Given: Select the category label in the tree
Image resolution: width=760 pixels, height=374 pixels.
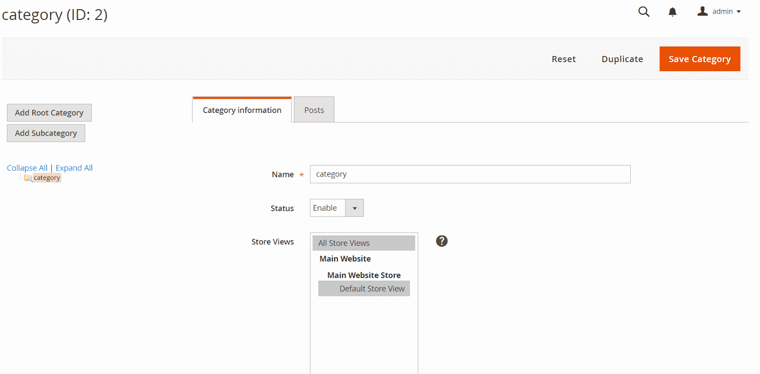Looking at the screenshot, I should pyautogui.click(x=47, y=178).
